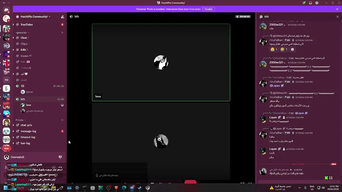342x192 pixels.
Task: Click the taskbar clock showing 12:41 PM
Action: (334, 188)
